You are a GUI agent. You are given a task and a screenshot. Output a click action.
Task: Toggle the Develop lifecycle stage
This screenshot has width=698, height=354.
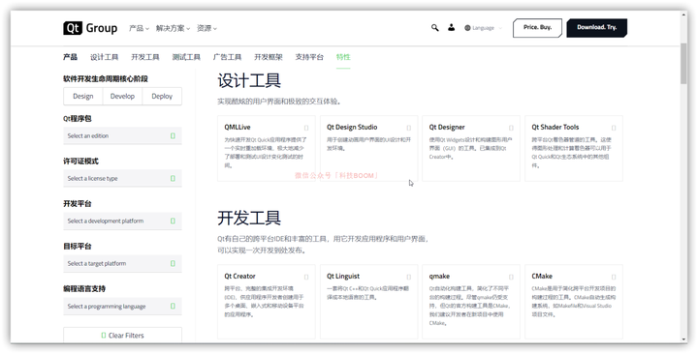122,96
